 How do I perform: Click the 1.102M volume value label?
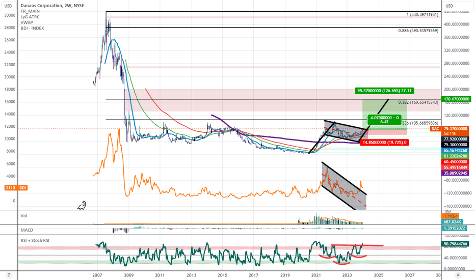(x=451, y=216)
